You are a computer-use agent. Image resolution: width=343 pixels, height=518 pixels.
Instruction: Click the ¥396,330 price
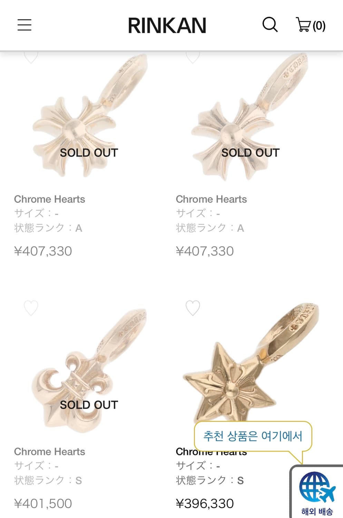click(x=205, y=503)
